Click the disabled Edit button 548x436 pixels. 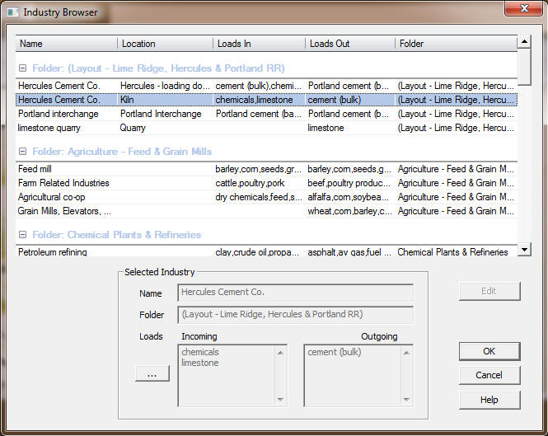489,291
